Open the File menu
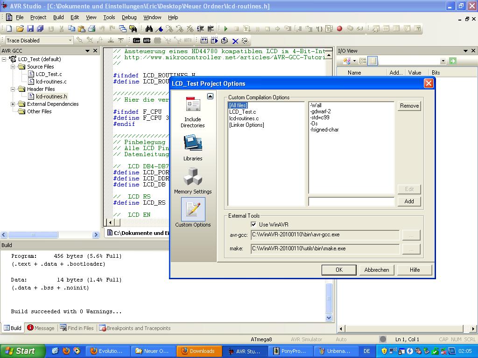 coord(20,17)
